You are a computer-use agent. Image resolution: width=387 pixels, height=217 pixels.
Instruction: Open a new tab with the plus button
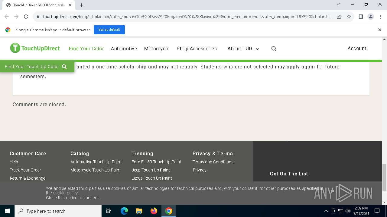(82, 5)
